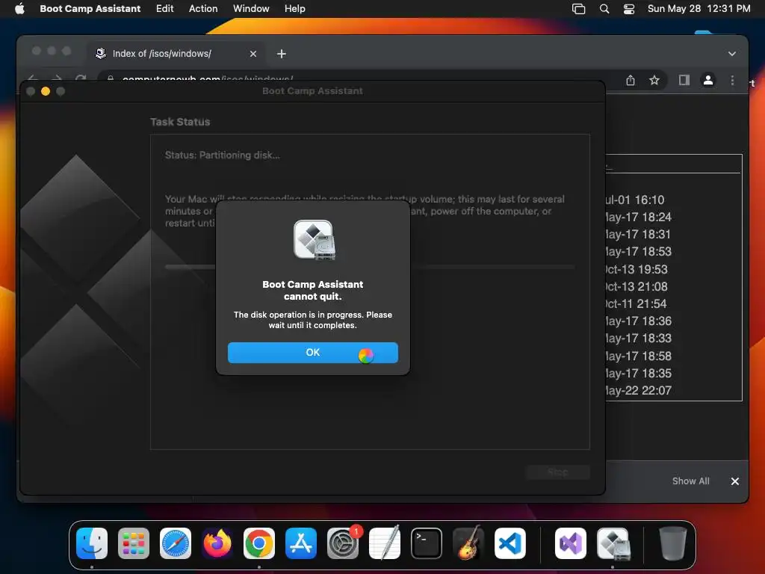Open System Settings from the Dock
Viewport: 765px width, 574px height.
click(343, 543)
